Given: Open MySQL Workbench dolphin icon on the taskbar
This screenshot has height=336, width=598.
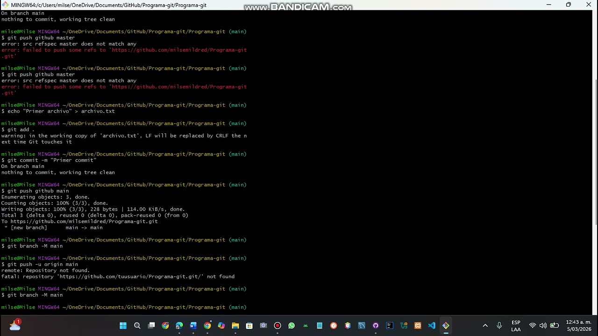Looking at the screenshot, I should pyautogui.click(x=362, y=326).
